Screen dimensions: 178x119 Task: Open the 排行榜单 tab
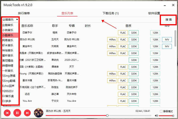click(24, 13)
